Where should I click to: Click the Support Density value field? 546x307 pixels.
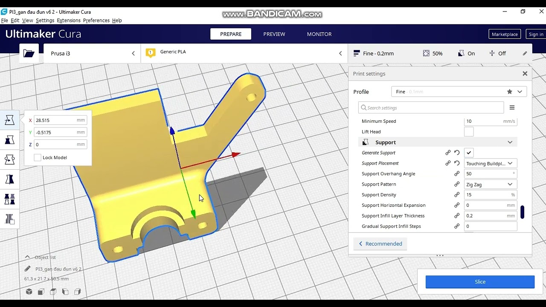(491, 195)
